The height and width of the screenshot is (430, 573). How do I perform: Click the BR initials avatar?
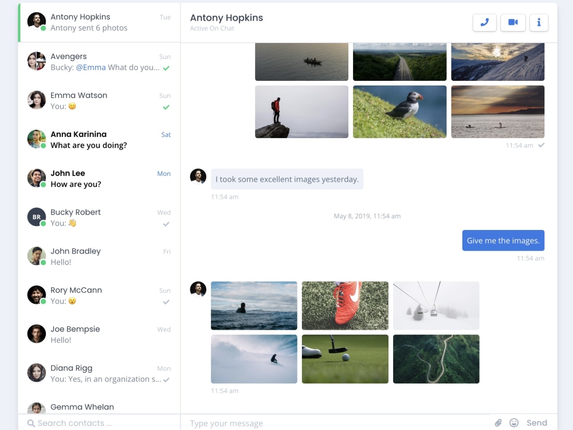click(x=37, y=217)
